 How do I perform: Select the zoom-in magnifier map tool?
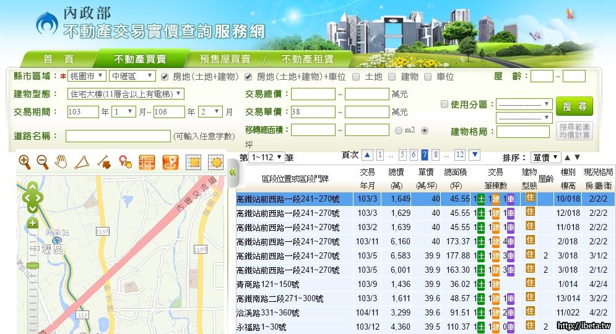click(x=24, y=162)
